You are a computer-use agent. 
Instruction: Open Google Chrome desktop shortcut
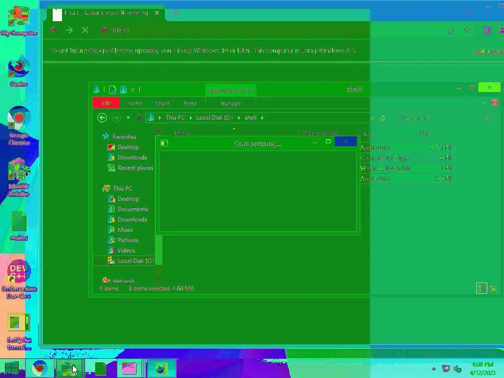(x=19, y=126)
